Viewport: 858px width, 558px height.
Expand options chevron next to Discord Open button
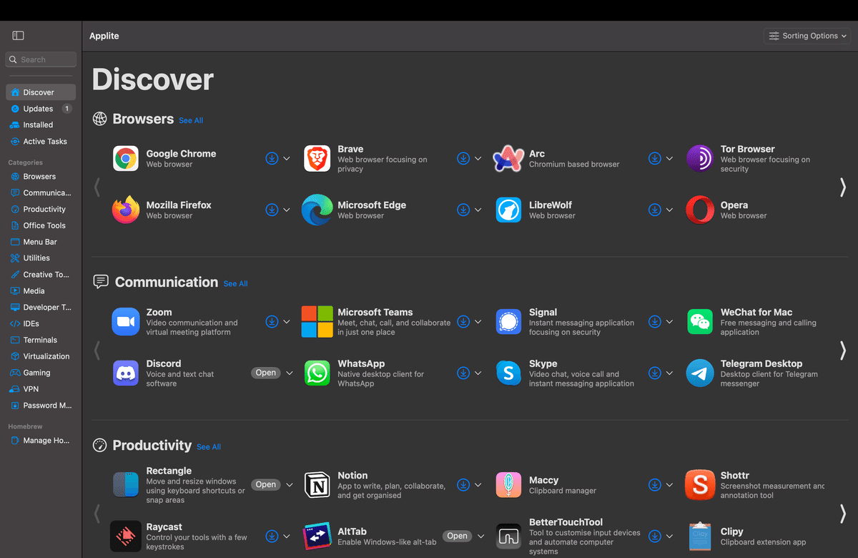point(290,373)
